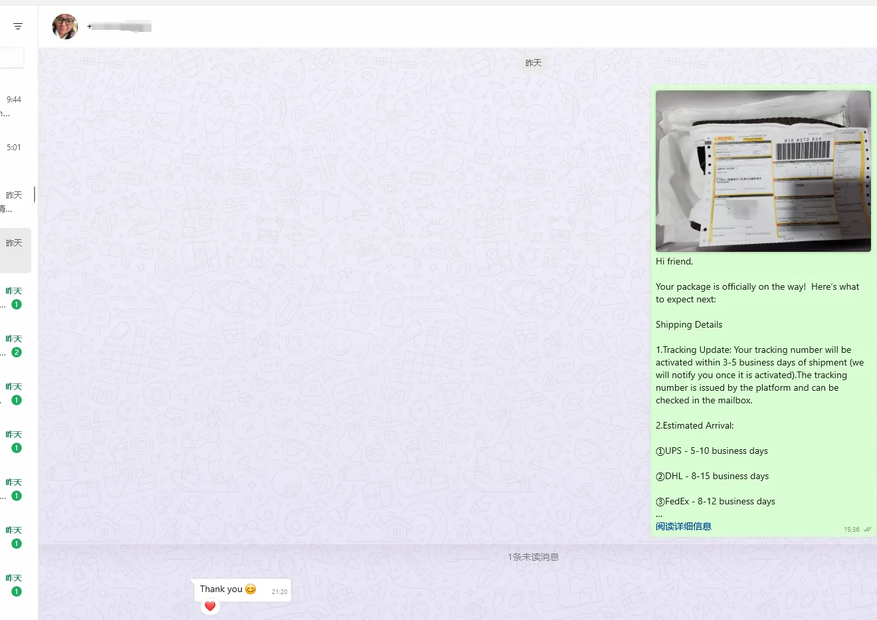
Task: Click the '②DHL - 8-15 business days' line
Action: (712, 476)
